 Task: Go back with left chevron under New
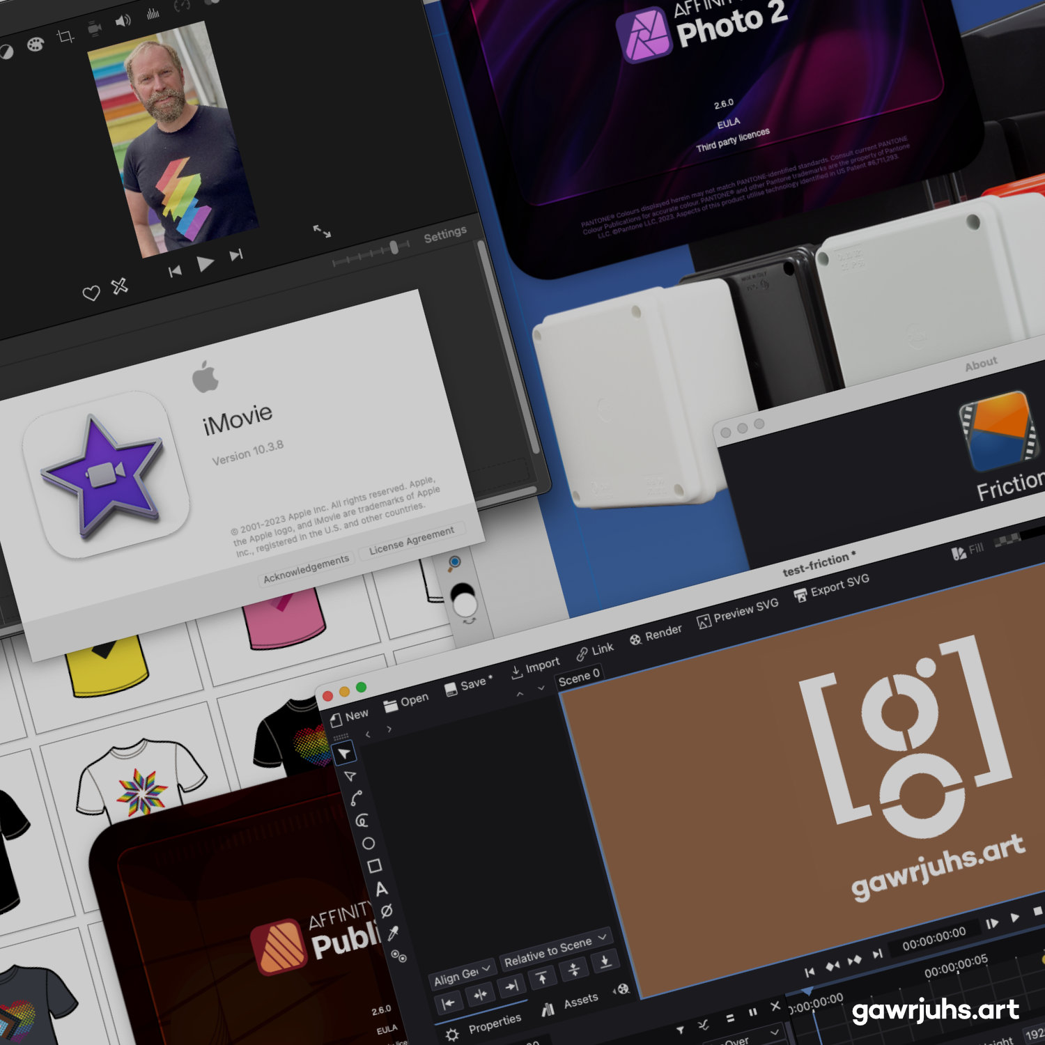click(x=368, y=734)
